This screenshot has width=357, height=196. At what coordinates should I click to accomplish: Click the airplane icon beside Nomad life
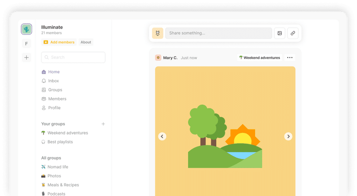click(43, 167)
